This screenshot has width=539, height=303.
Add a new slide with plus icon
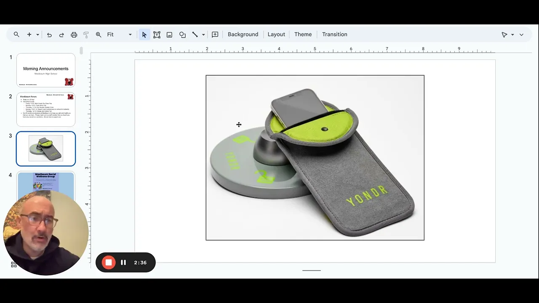[x=29, y=35]
